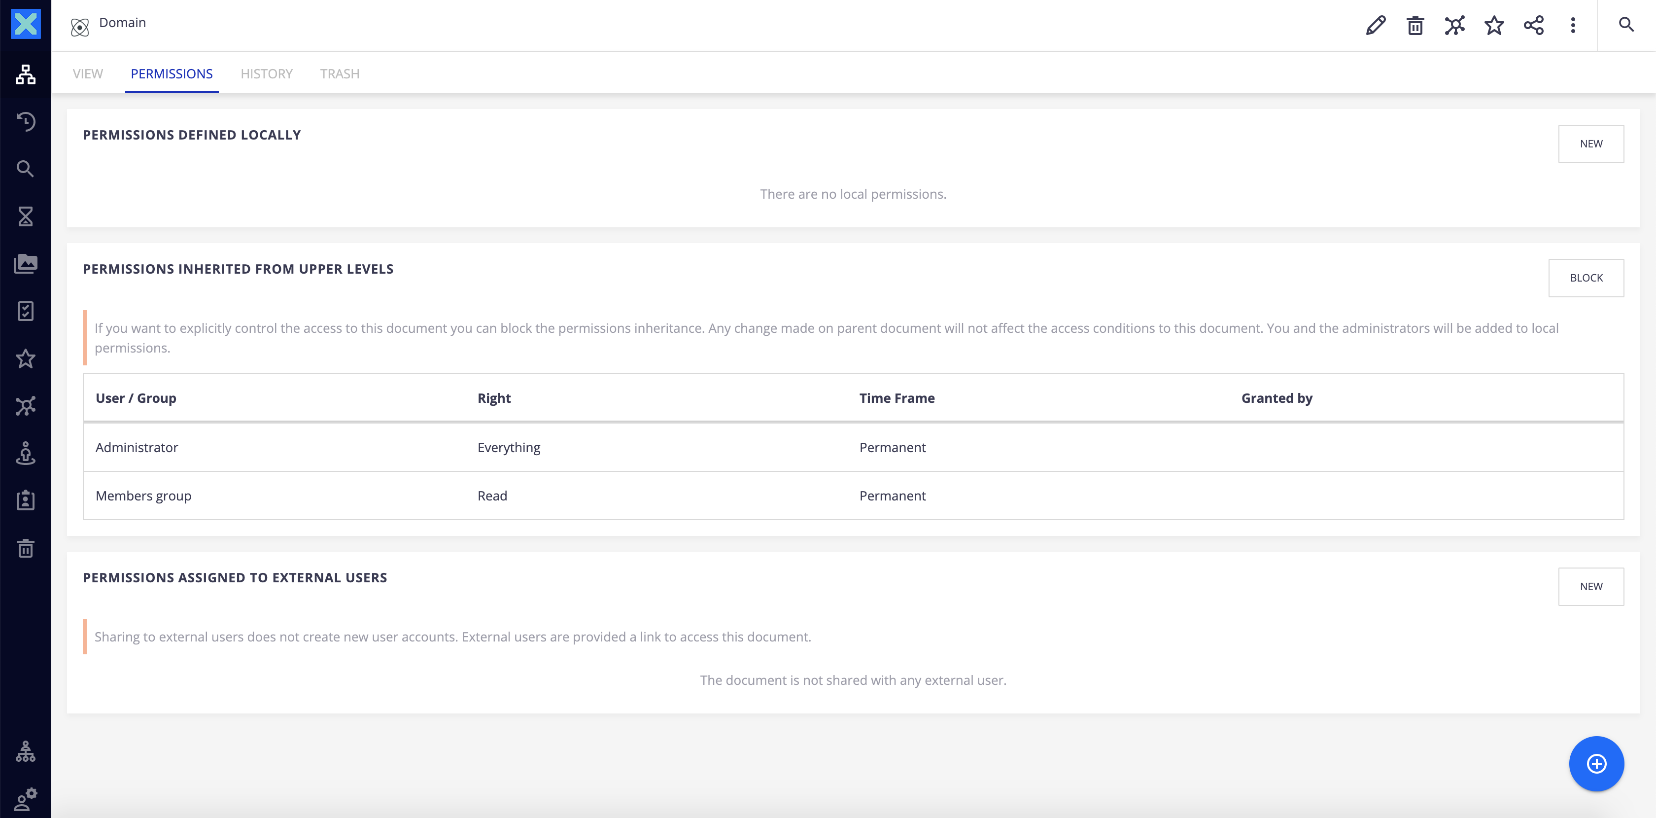Click the Permissions Assigned To External Users heading
Image resolution: width=1656 pixels, height=818 pixels.
coord(235,577)
